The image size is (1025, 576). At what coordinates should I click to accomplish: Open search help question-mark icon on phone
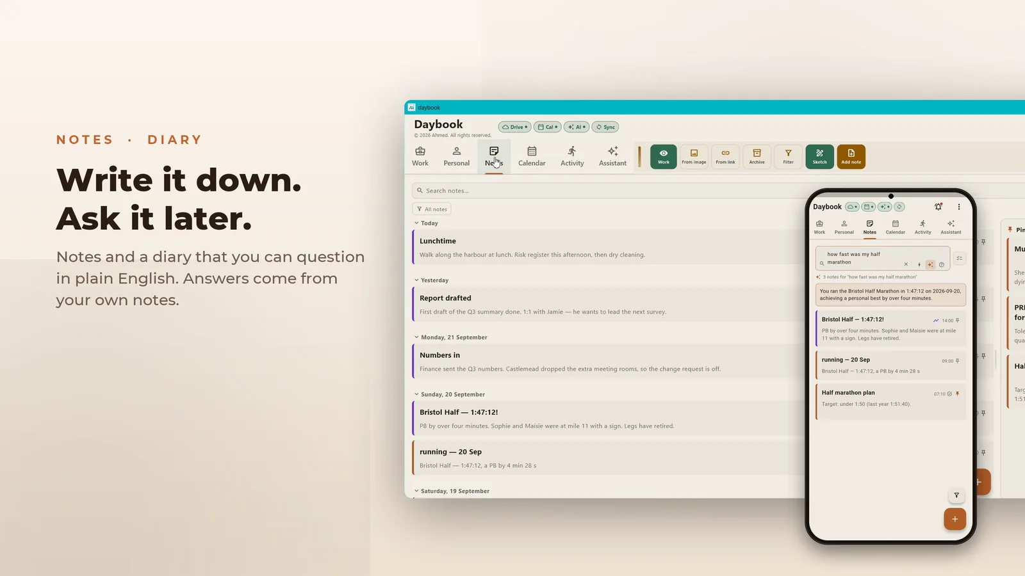pos(942,264)
